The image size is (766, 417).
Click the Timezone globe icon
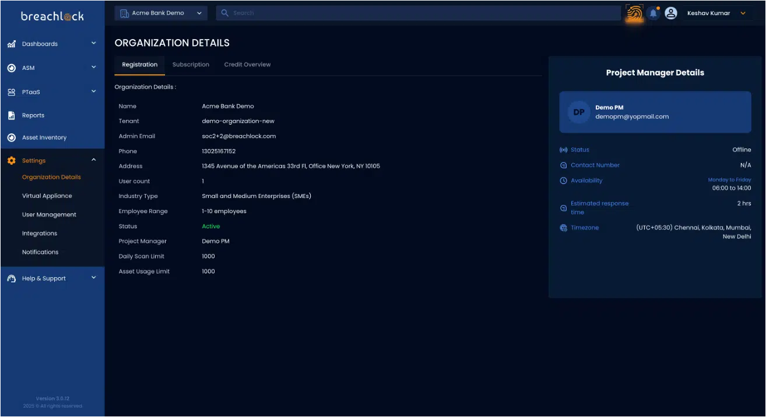[563, 228]
